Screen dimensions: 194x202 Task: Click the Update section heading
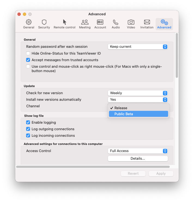pos(29,86)
